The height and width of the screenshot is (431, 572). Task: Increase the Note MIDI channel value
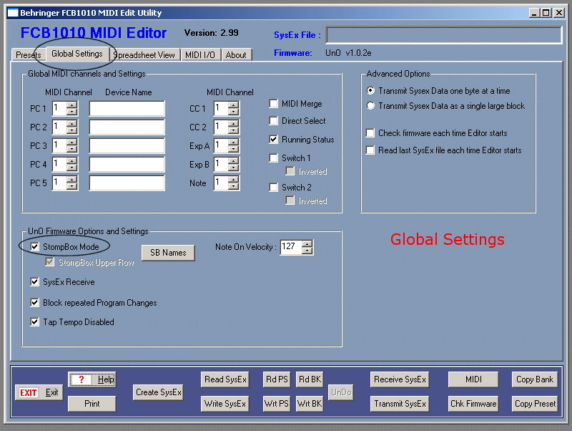234,179
